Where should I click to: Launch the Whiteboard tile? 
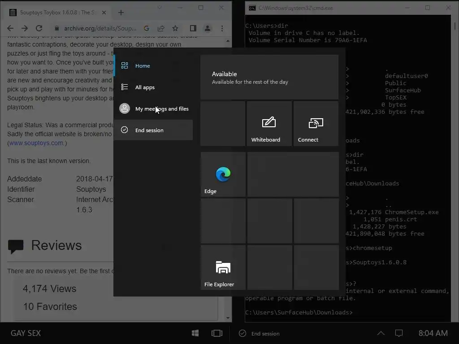pos(269,124)
